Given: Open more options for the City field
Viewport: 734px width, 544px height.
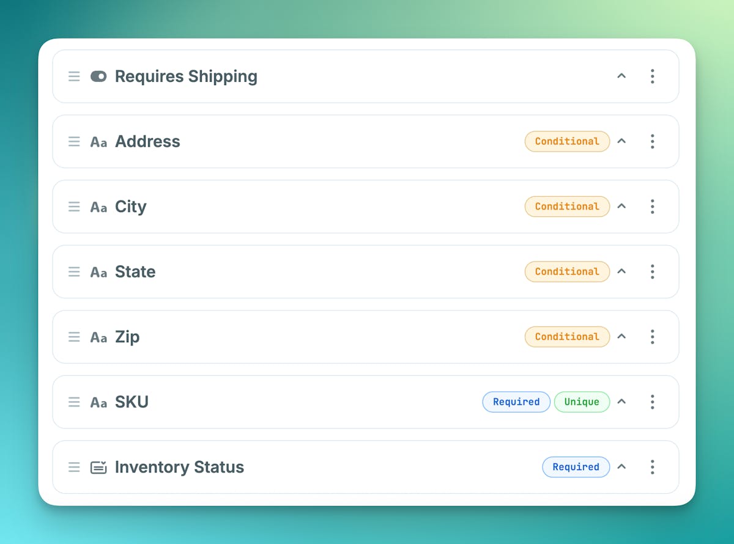Looking at the screenshot, I should click(652, 207).
